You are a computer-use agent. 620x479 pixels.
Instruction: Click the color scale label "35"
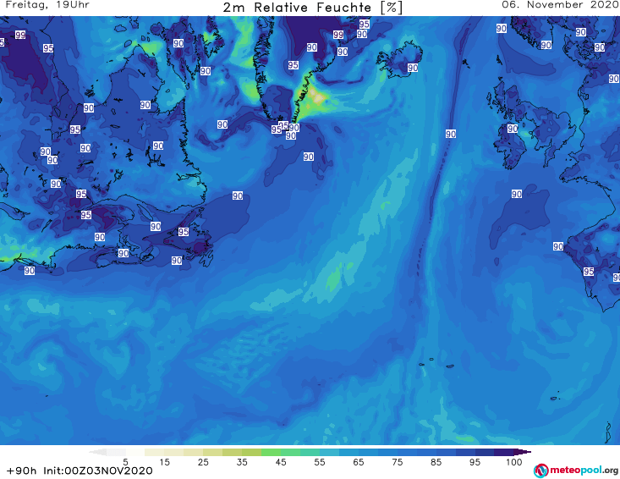click(242, 462)
